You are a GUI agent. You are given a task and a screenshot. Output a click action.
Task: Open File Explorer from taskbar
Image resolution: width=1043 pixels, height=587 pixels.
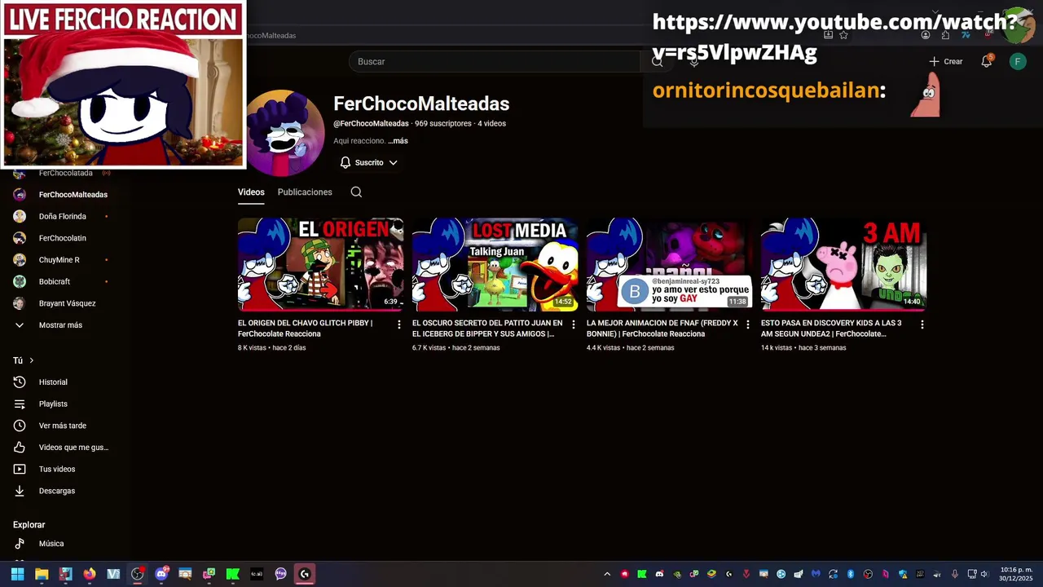(42, 574)
